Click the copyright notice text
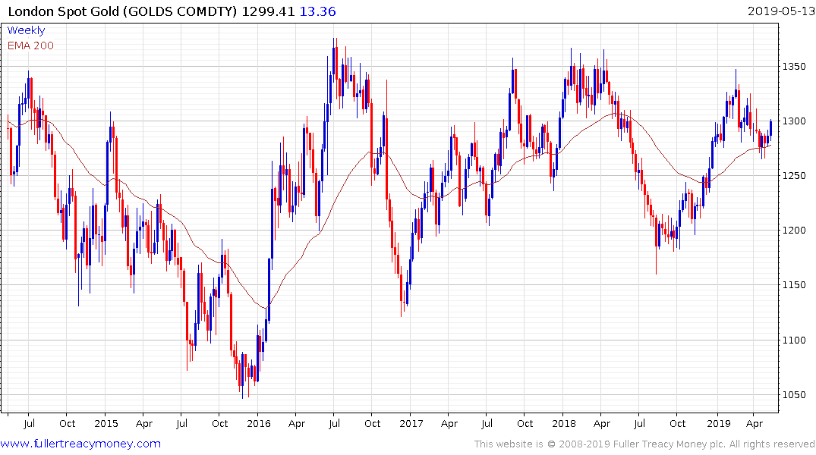The height and width of the screenshot is (455, 816). click(x=644, y=444)
